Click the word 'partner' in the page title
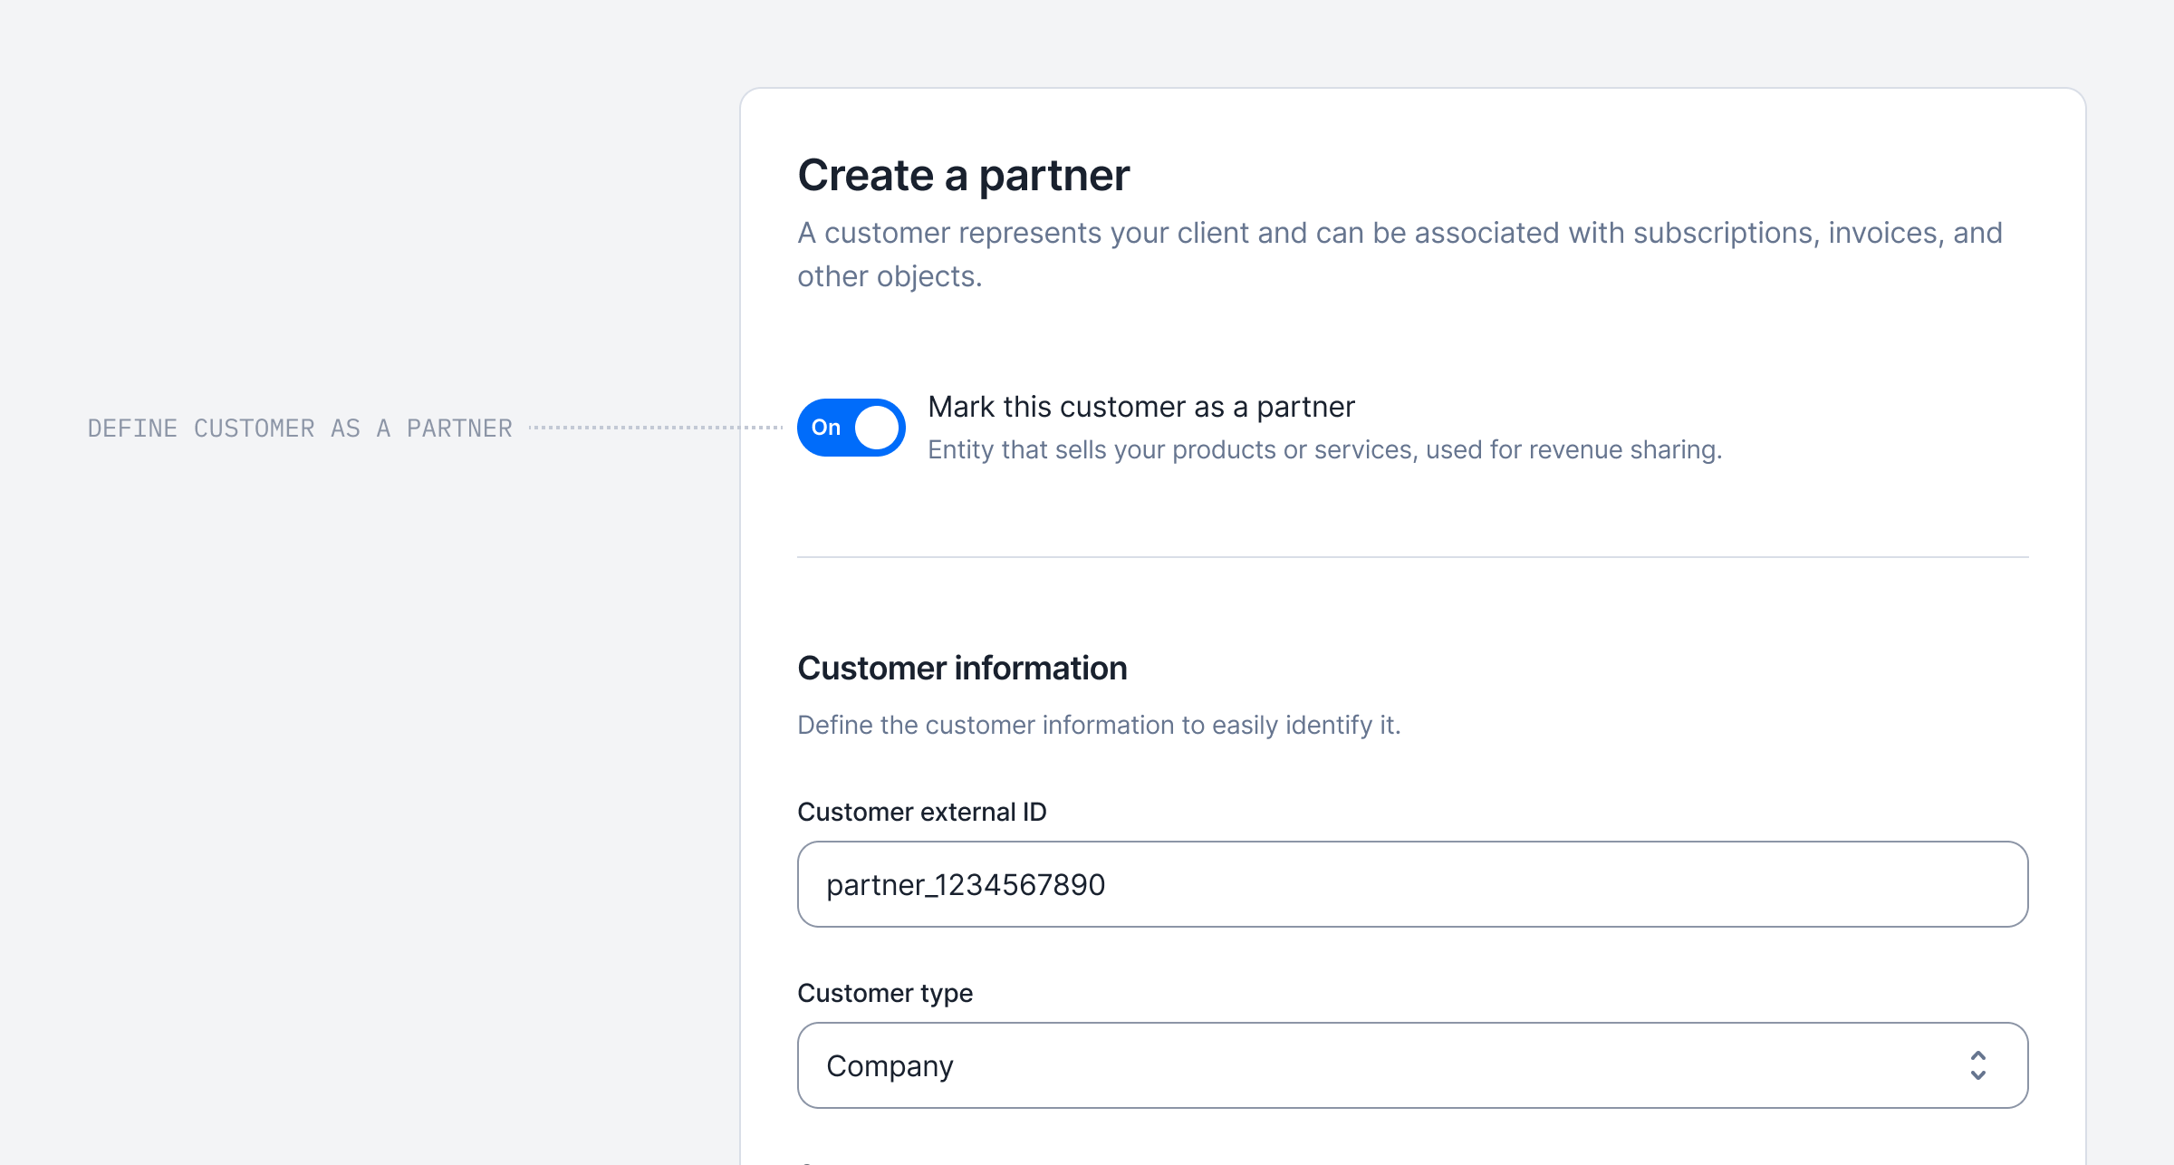 pos(1054,175)
